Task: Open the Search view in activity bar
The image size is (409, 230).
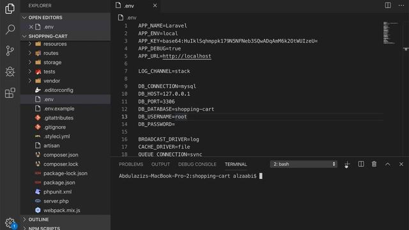Action: [10, 29]
